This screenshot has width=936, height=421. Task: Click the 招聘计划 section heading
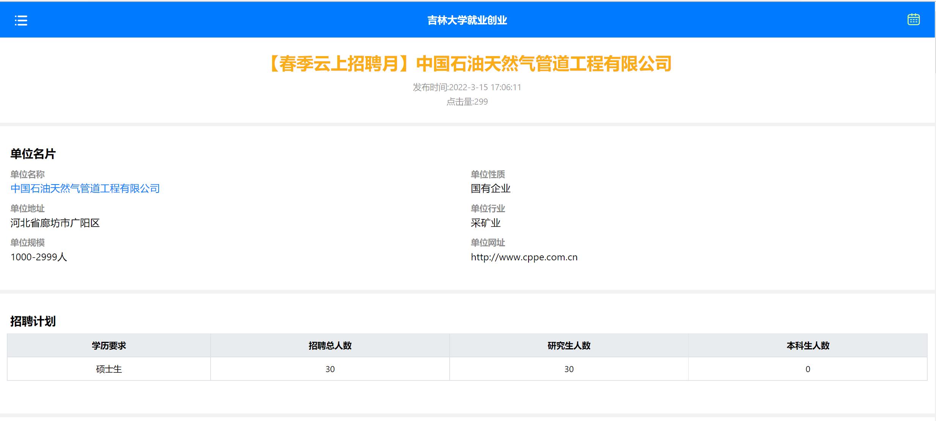33,321
